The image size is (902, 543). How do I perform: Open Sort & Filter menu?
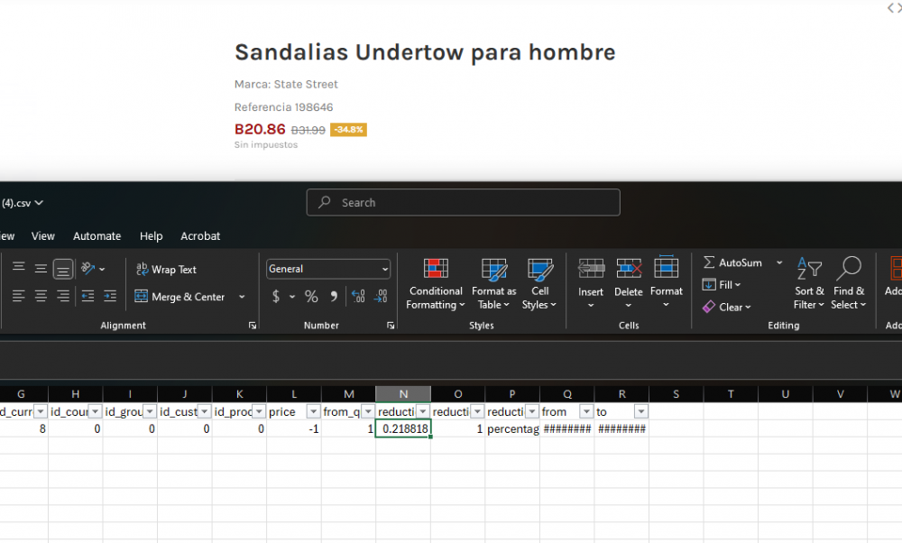(x=809, y=283)
